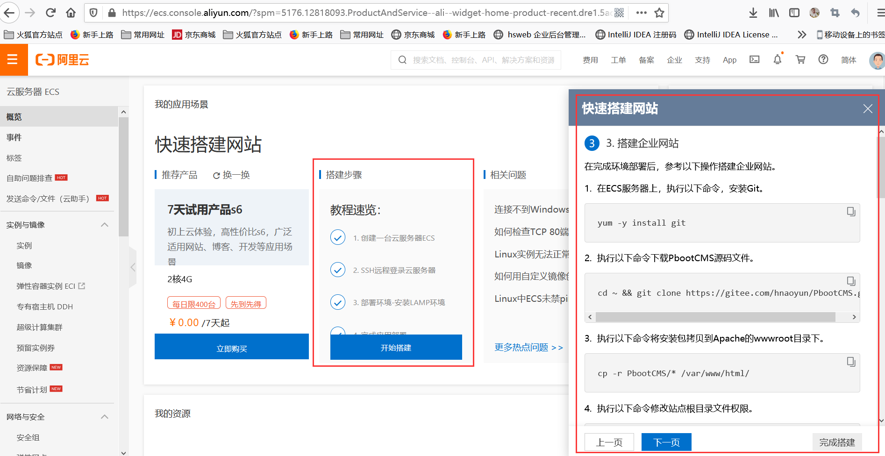The image size is (885, 456).
Task: Click the git clone code horizontal scrollbar
Action: coord(715,317)
